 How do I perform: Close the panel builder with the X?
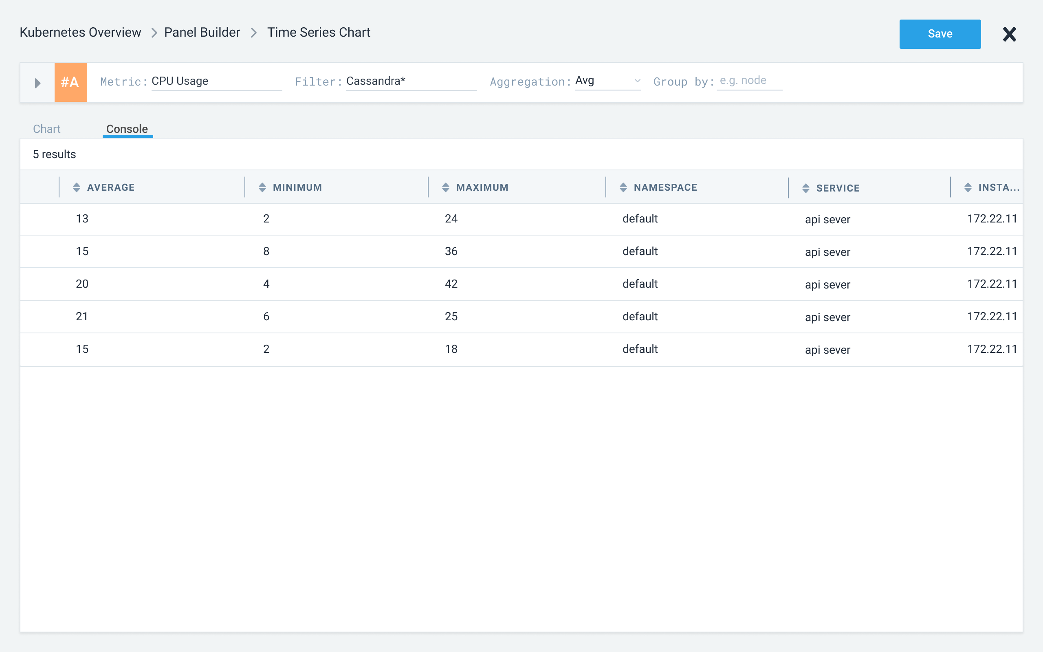pos(1009,34)
